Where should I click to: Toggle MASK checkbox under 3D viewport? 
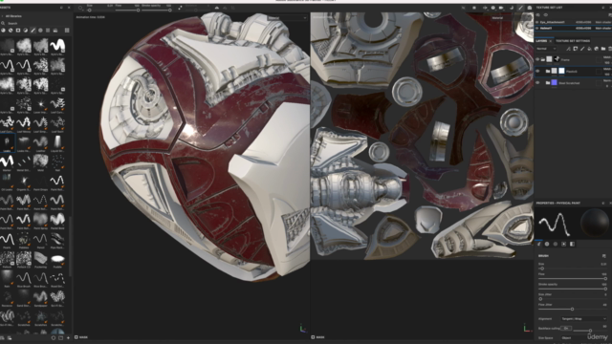[x=76, y=337]
